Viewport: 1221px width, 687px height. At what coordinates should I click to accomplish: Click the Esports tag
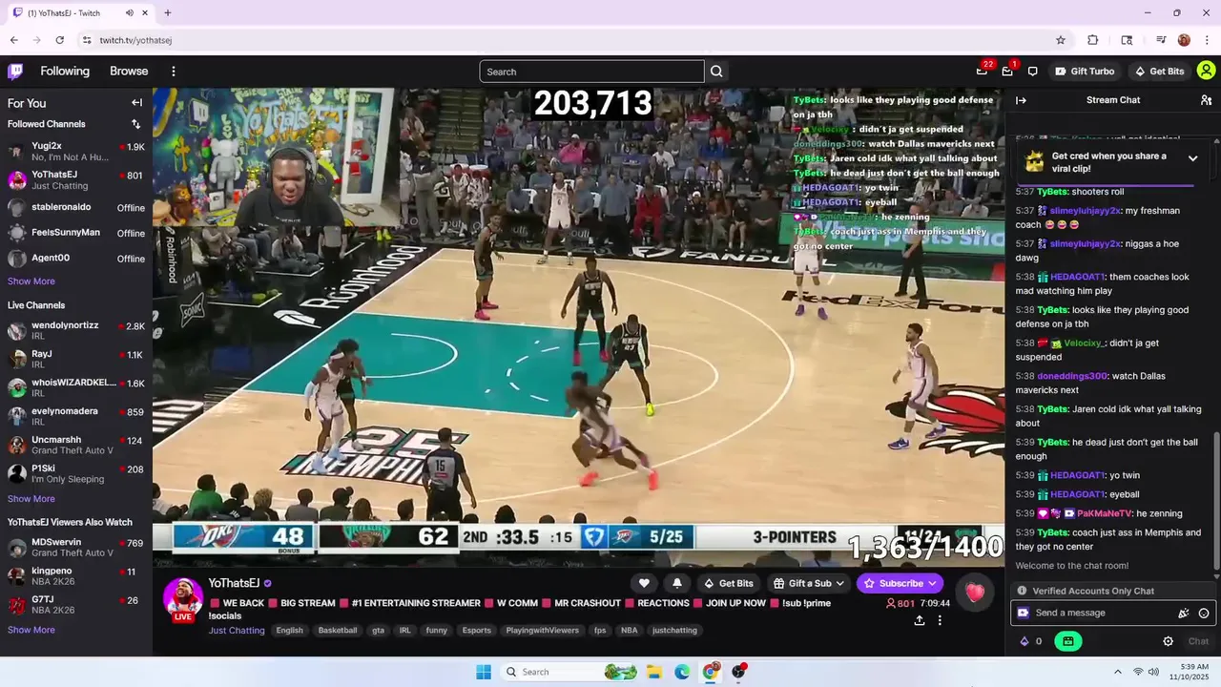click(477, 631)
